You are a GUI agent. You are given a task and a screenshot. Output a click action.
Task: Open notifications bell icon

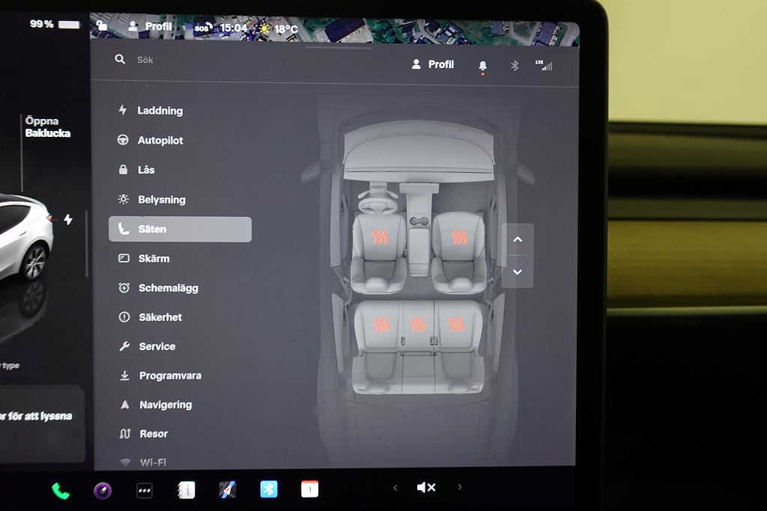[482, 66]
